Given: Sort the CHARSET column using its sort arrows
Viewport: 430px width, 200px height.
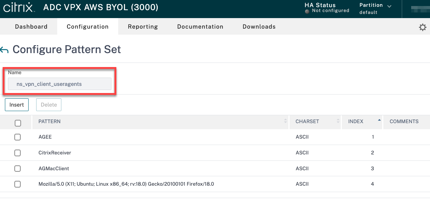Looking at the screenshot, I should tap(338, 121).
